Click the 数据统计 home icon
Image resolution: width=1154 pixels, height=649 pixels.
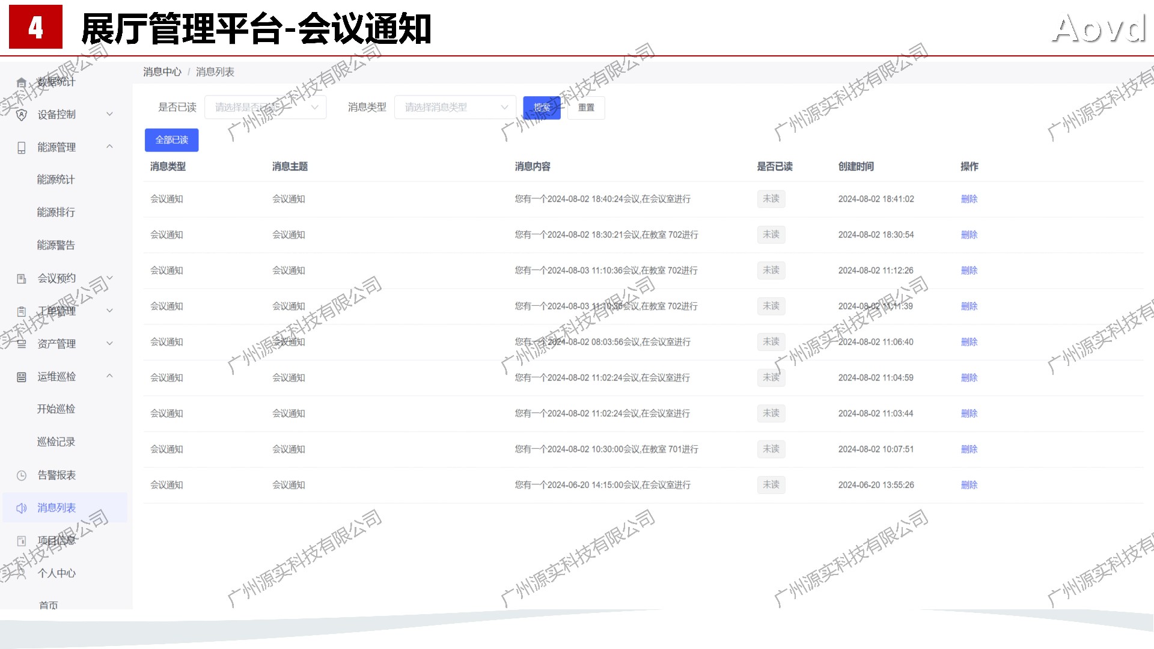[22, 82]
